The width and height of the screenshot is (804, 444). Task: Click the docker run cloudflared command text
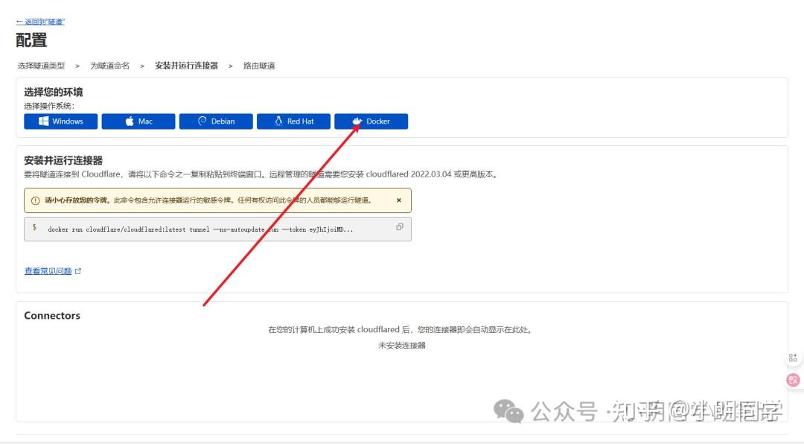(200, 229)
